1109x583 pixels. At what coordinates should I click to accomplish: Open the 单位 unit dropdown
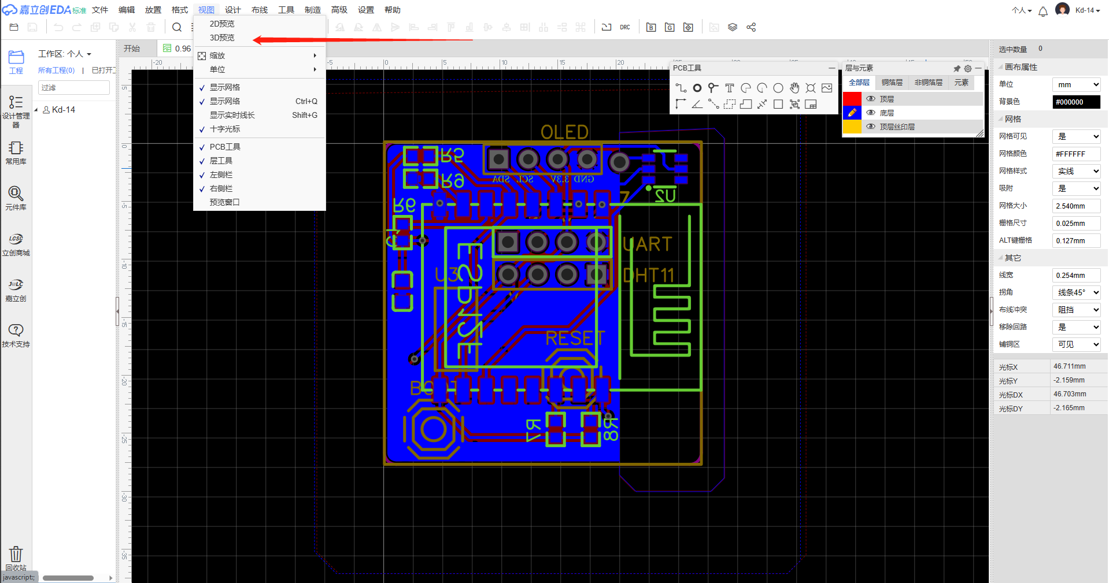[x=1076, y=84]
